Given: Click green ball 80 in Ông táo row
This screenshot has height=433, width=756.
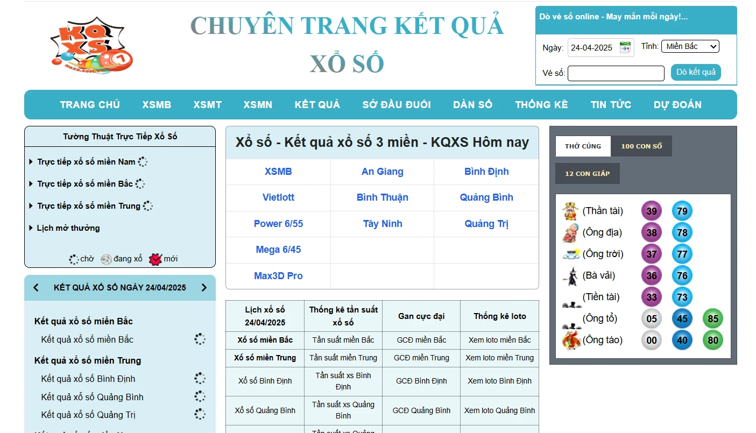Looking at the screenshot, I should [713, 340].
